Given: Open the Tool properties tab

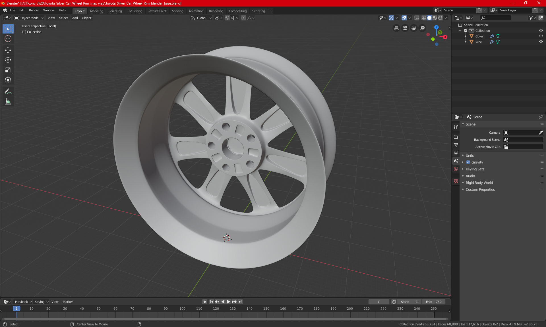Looking at the screenshot, I should click(x=456, y=127).
